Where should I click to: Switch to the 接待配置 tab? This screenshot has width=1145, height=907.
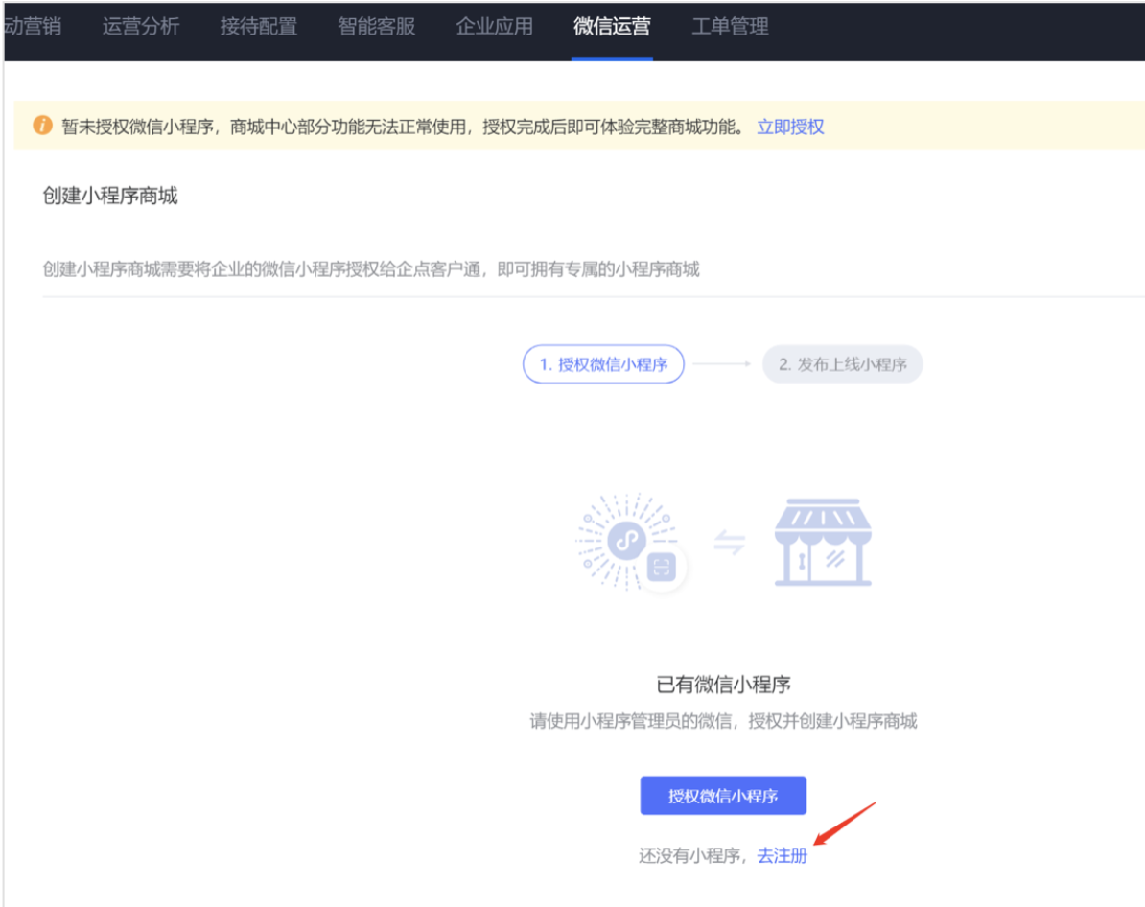(259, 27)
